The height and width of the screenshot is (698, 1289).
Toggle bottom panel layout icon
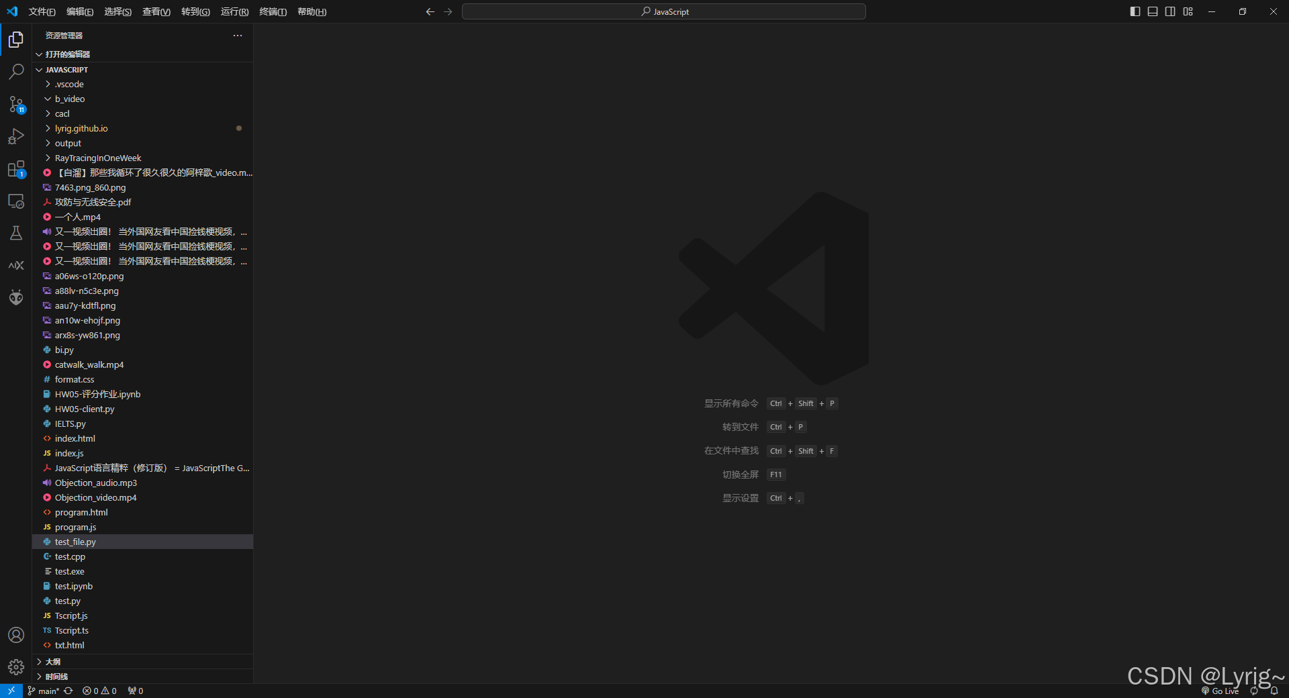(1153, 11)
